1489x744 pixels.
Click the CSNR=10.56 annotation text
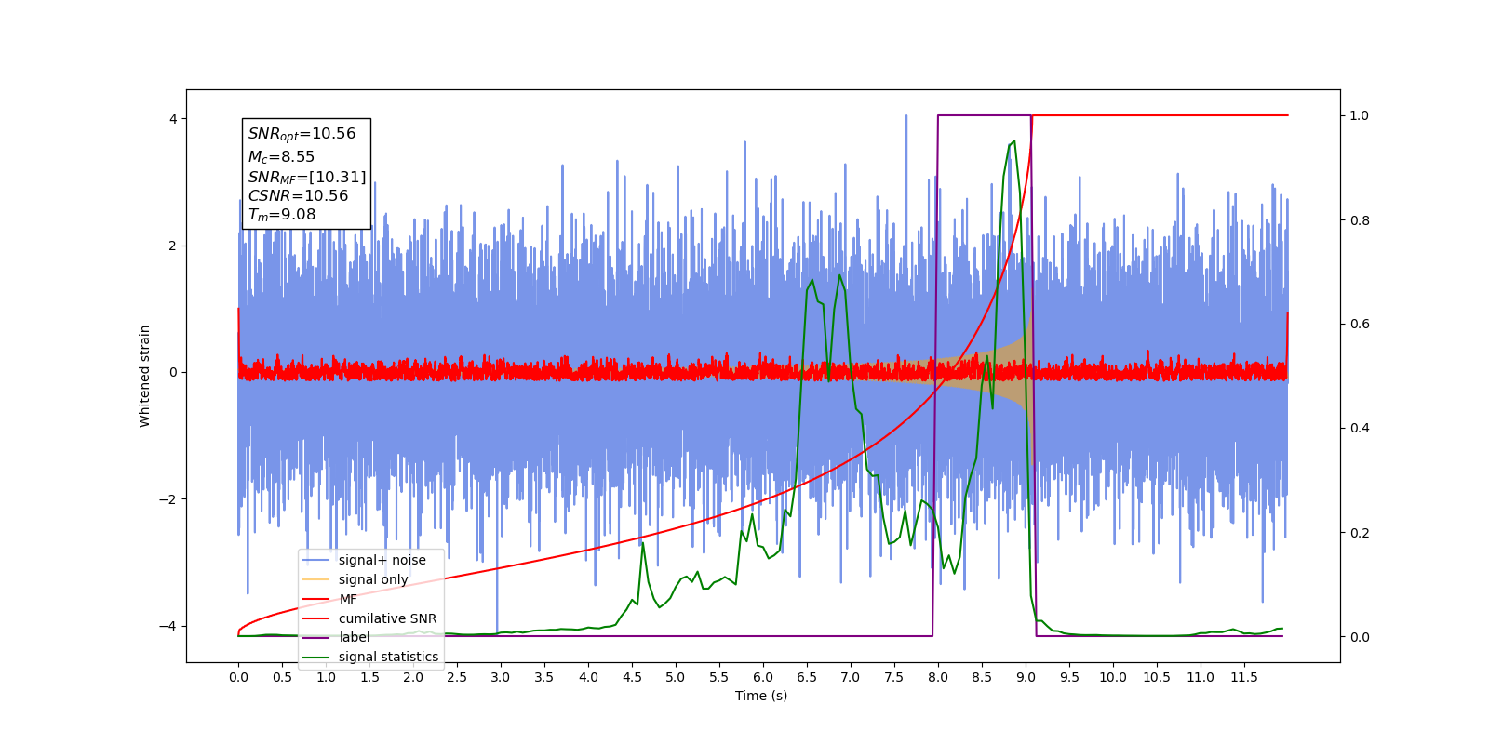coord(298,195)
